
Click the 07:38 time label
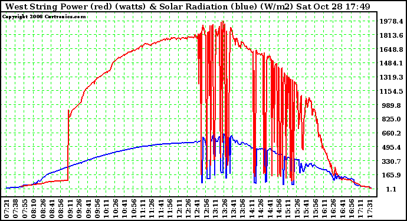16,209
